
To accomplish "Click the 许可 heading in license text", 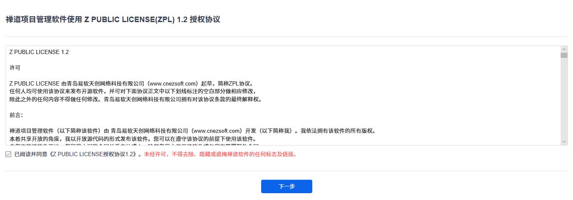I will point(14,68).
